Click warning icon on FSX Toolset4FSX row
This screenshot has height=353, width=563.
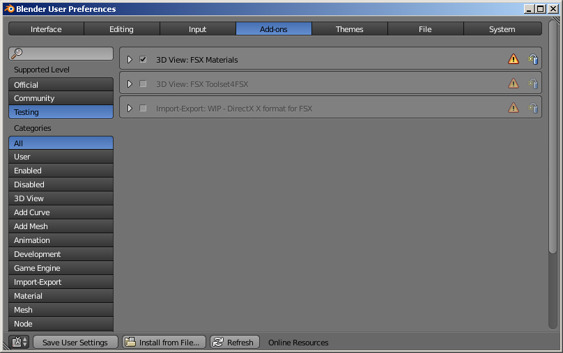coord(514,84)
